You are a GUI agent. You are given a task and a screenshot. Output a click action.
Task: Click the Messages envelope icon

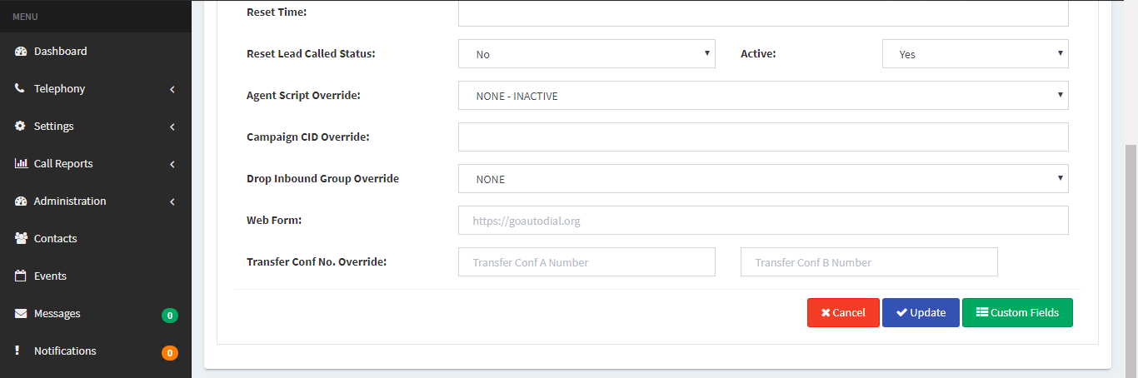tap(21, 314)
